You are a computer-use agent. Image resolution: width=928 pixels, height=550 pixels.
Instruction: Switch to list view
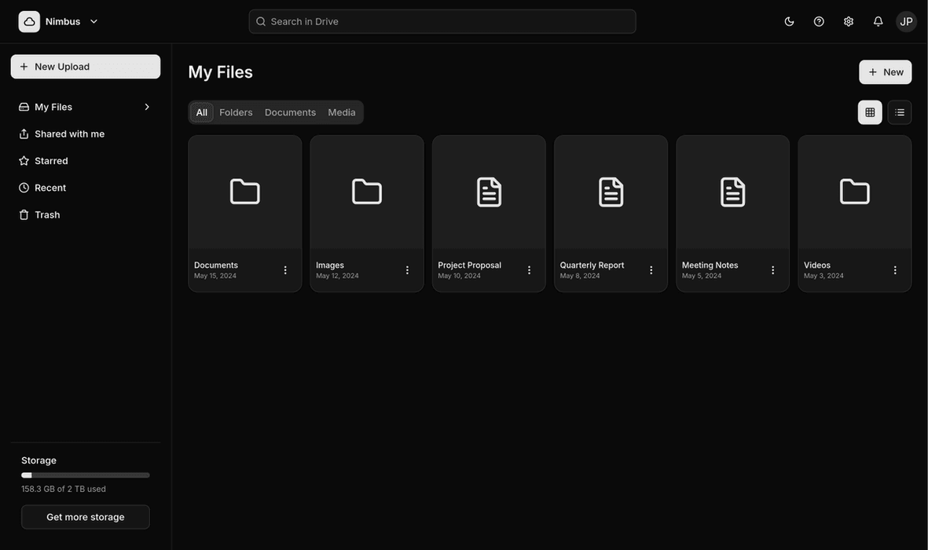tap(899, 112)
